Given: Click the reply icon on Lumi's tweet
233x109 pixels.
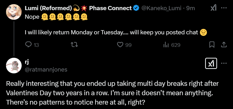Looking at the screenshot, I should tap(28, 45).
